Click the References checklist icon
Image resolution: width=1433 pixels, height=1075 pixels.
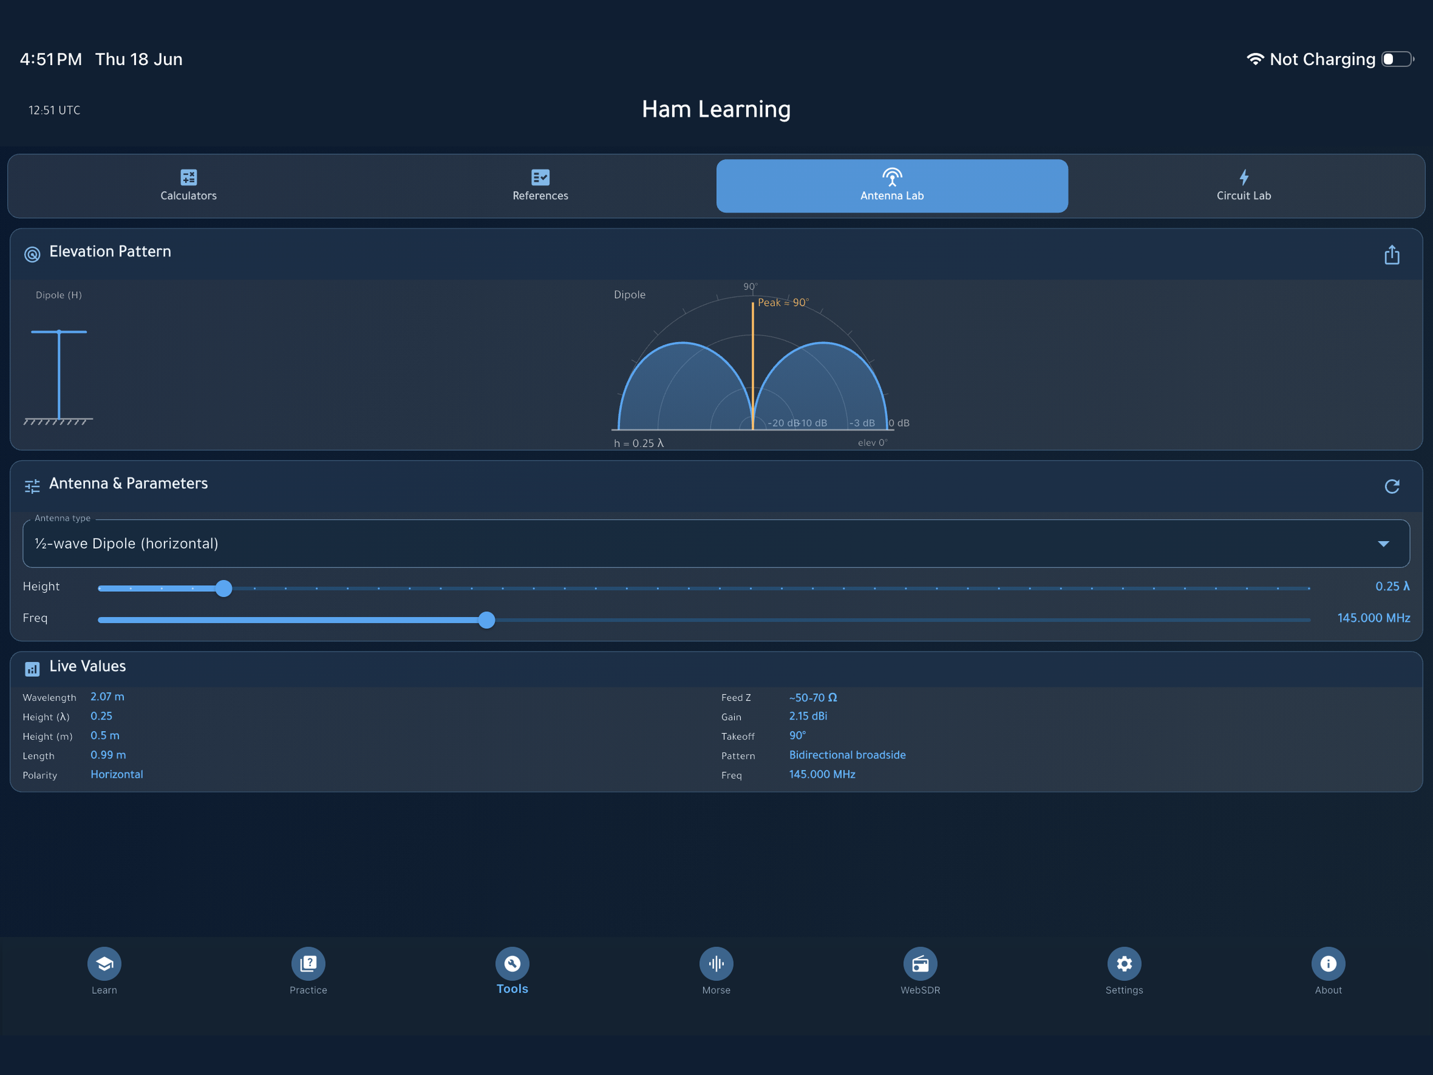tap(540, 177)
